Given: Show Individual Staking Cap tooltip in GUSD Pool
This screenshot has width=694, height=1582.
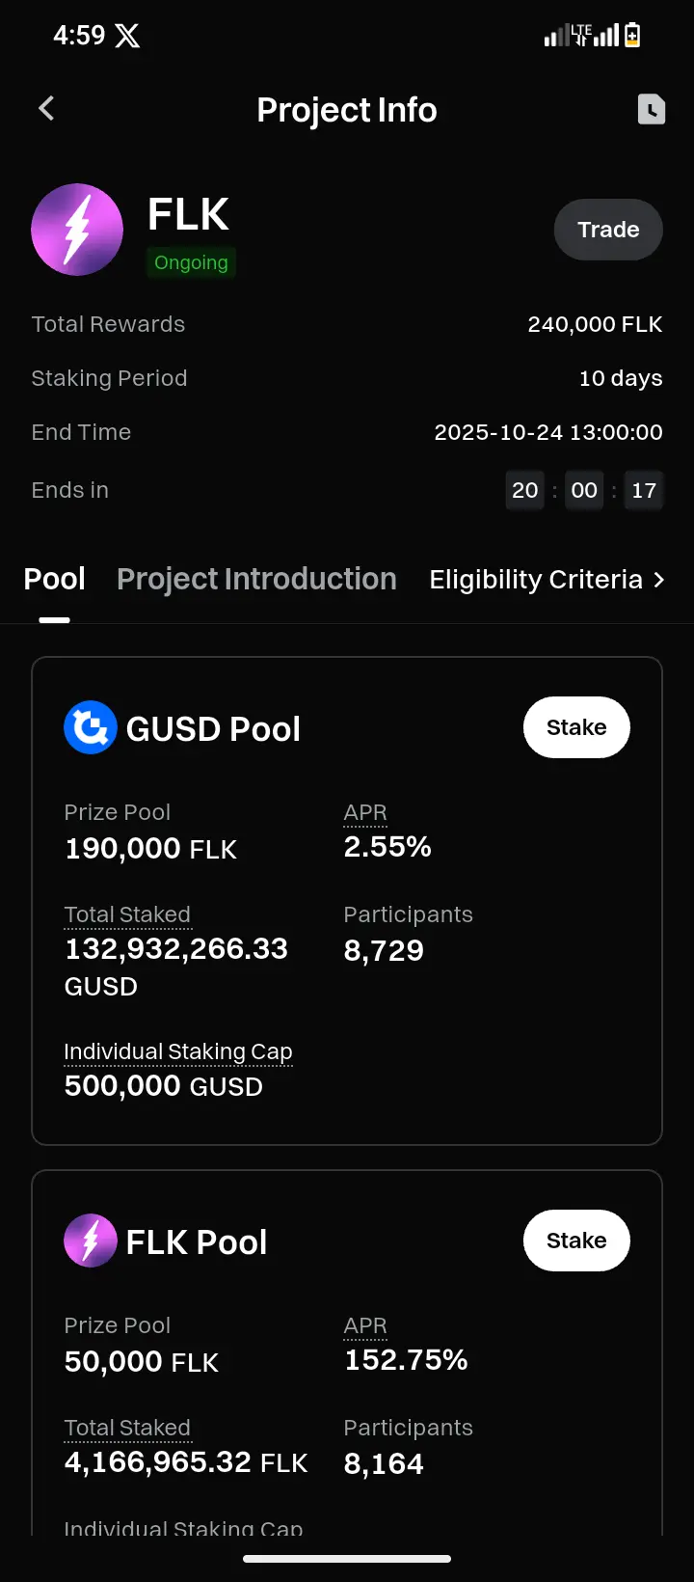Looking at the screenshot, I should 178,1051.
